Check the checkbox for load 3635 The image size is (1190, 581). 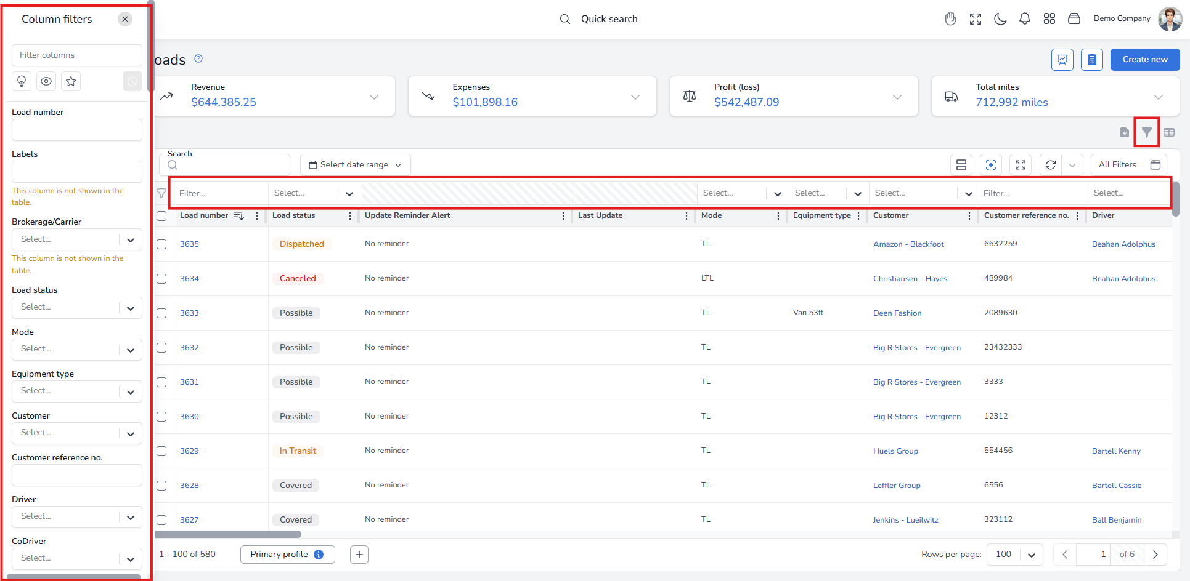[x=161, y=244]
